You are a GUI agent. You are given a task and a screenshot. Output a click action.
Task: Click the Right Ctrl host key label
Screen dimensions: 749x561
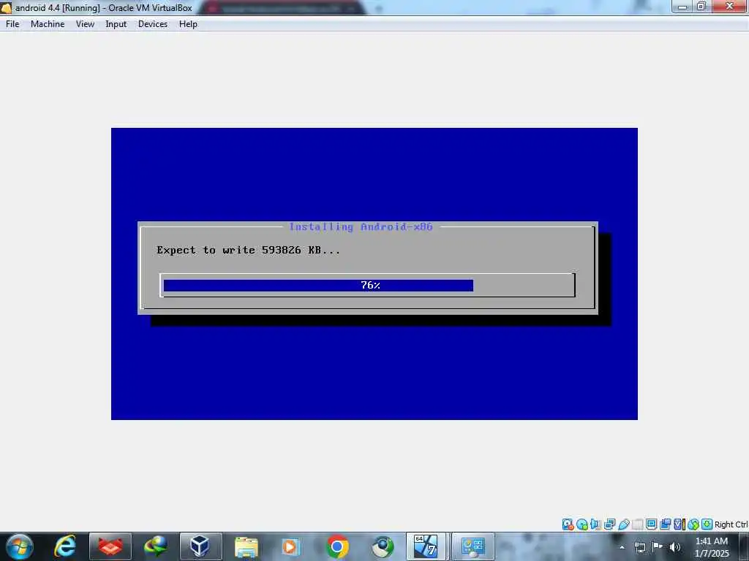click(x=731, y=524)
